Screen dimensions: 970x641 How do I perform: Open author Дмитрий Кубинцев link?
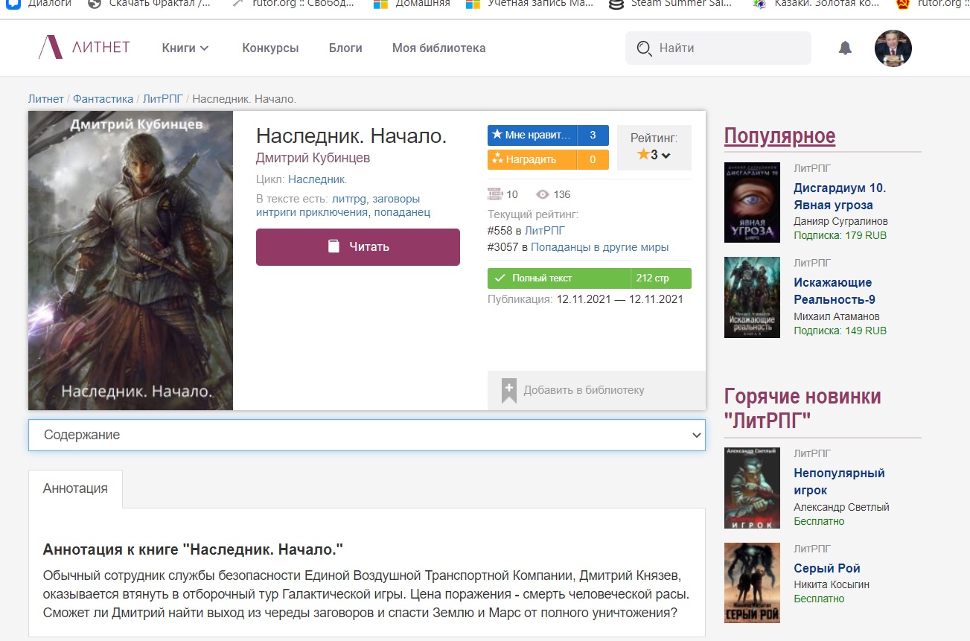(313, 158)
